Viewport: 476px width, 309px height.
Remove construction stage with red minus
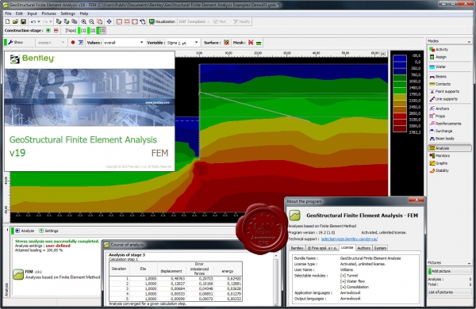pyautogui.click(x=56, y=30)
